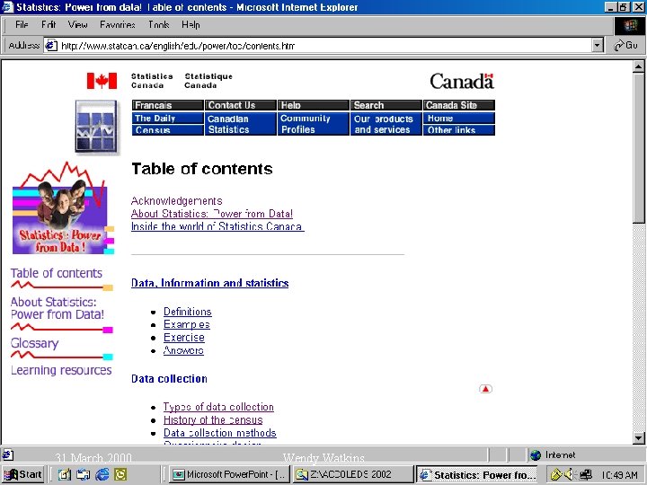Screen dimensions: 647x485
Task: Click the page icon in the address bar
Action: coord(50,45)
